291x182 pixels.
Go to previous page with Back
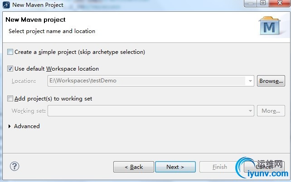[x=134, y=167]
